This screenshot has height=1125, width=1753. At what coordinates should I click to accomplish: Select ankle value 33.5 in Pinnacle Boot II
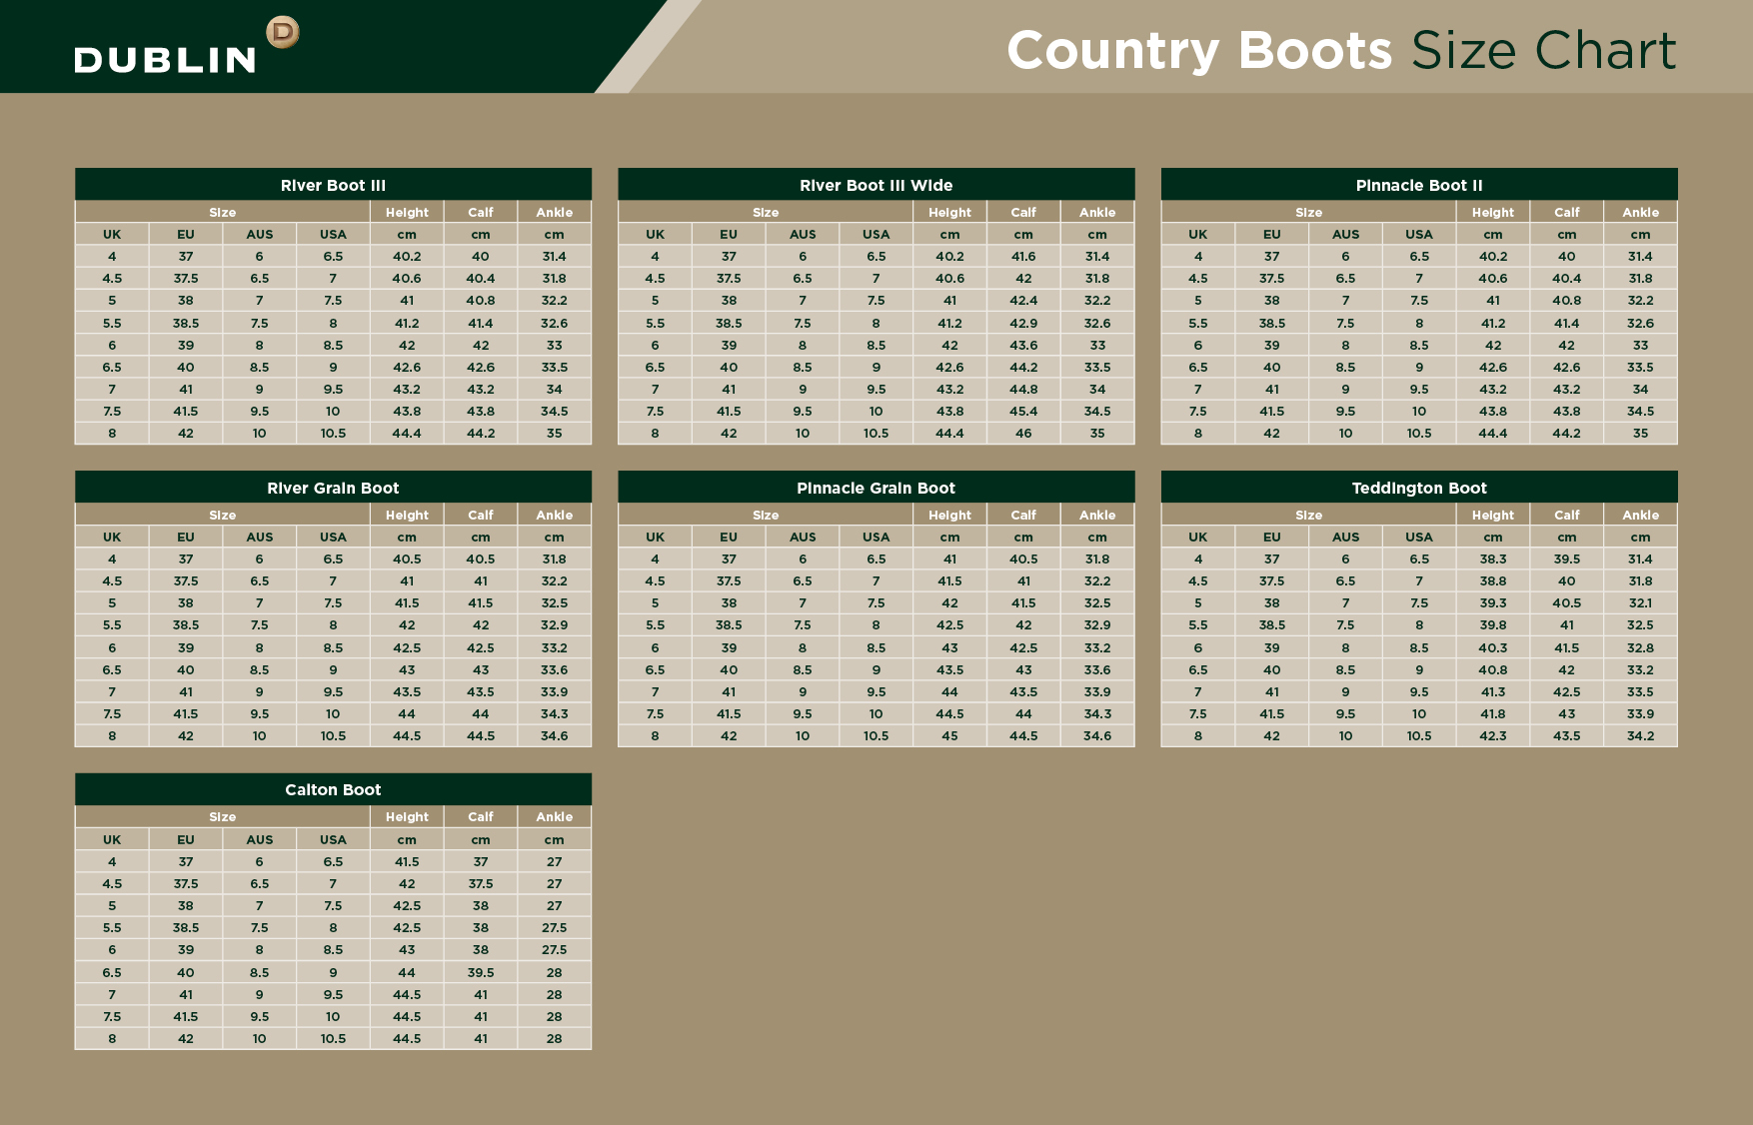click(1640, 367)
